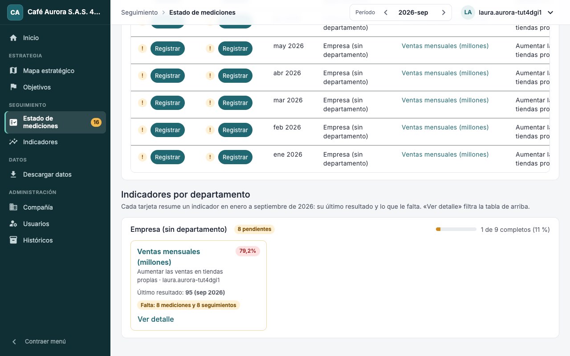Click the second warning icon in the abr 2026 row
This screenshot has height=356, width=570.
click(x=210, y=76)
